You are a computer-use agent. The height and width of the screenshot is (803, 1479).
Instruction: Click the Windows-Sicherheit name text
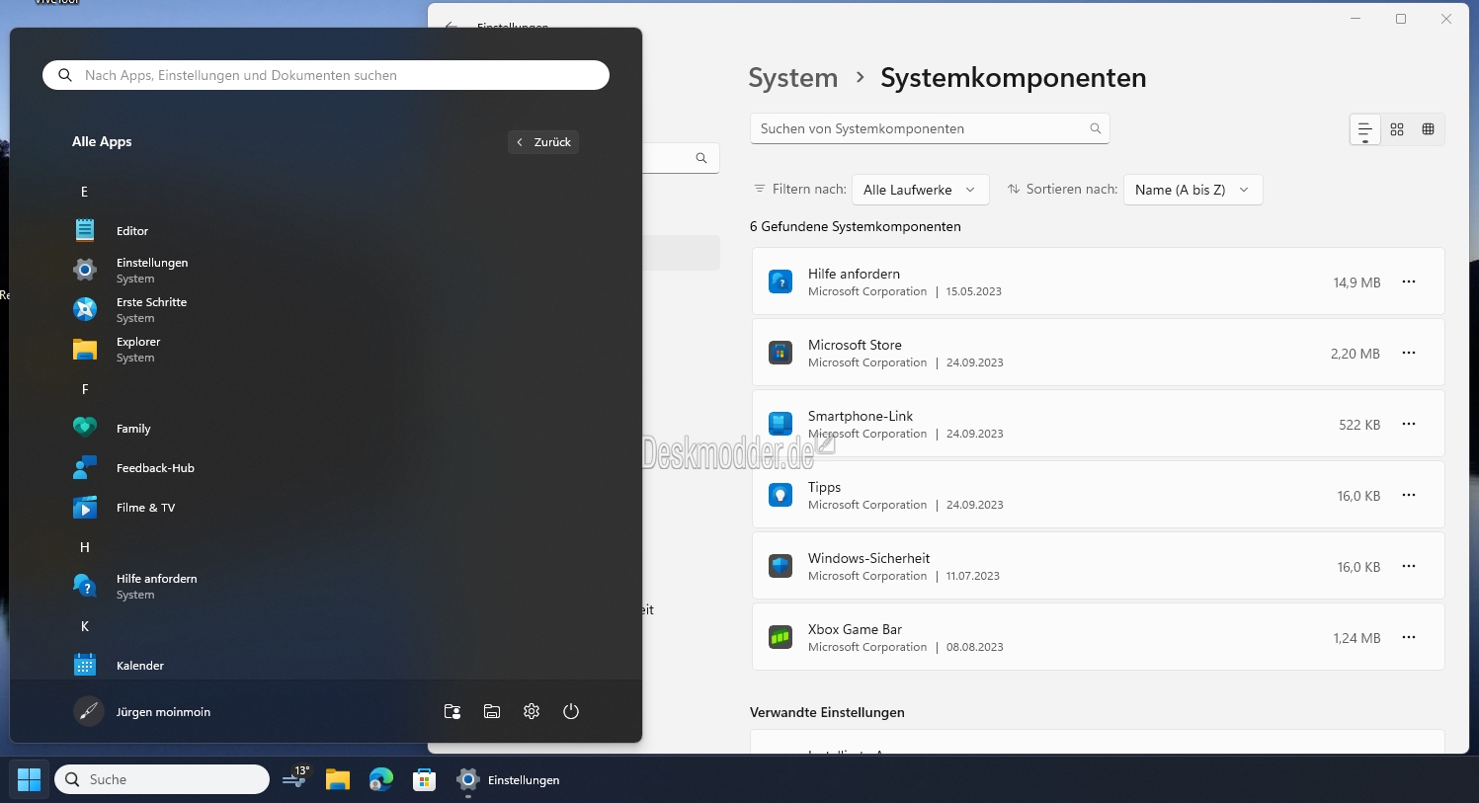868,558
